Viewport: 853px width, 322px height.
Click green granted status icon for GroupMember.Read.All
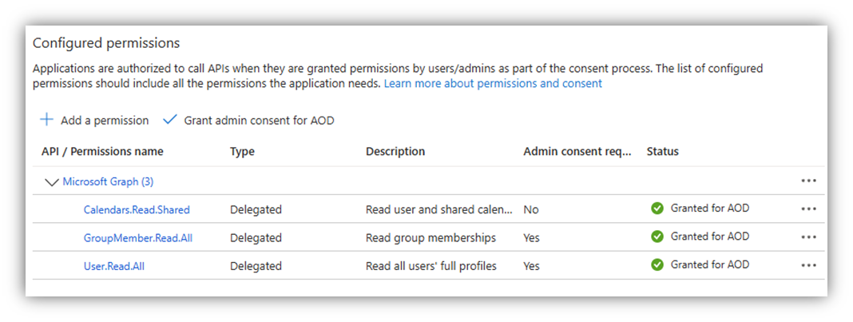657,237
